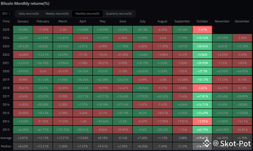Click 2014 October cell -12.95%
This screenshot has width=253, height=151.
(x=202, y=121)
